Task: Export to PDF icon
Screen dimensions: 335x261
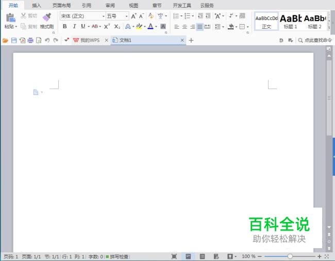Action: tap(23, 40)
